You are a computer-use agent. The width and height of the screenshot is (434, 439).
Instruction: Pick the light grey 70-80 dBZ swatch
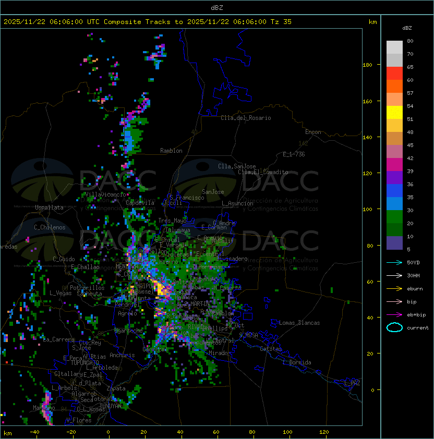(394, 47)
